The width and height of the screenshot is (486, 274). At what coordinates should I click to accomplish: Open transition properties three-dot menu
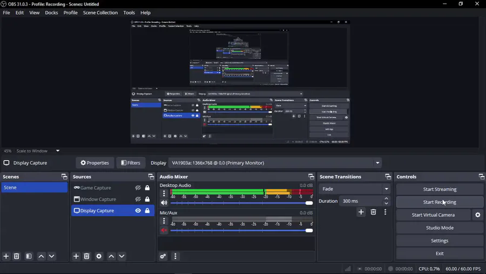coord(385,212)
